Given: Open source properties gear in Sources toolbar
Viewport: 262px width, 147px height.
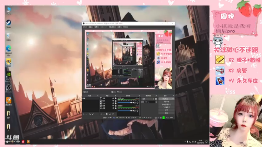Looking at the screenshot, I should point(107,114).
